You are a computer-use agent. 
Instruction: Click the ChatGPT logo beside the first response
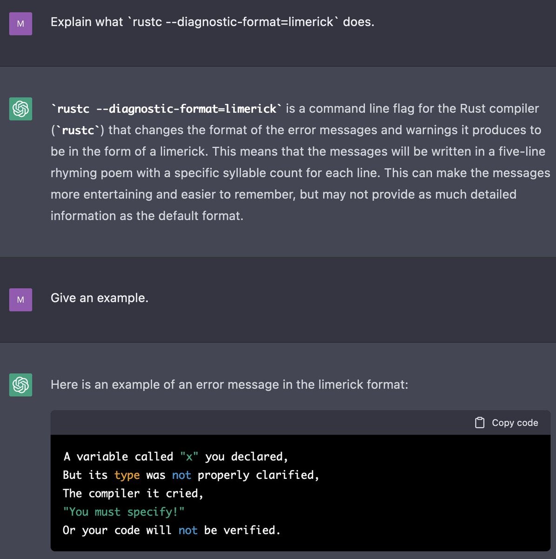[x=20, y=109]
